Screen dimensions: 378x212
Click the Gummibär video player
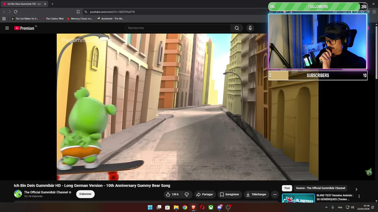point(188,107)
